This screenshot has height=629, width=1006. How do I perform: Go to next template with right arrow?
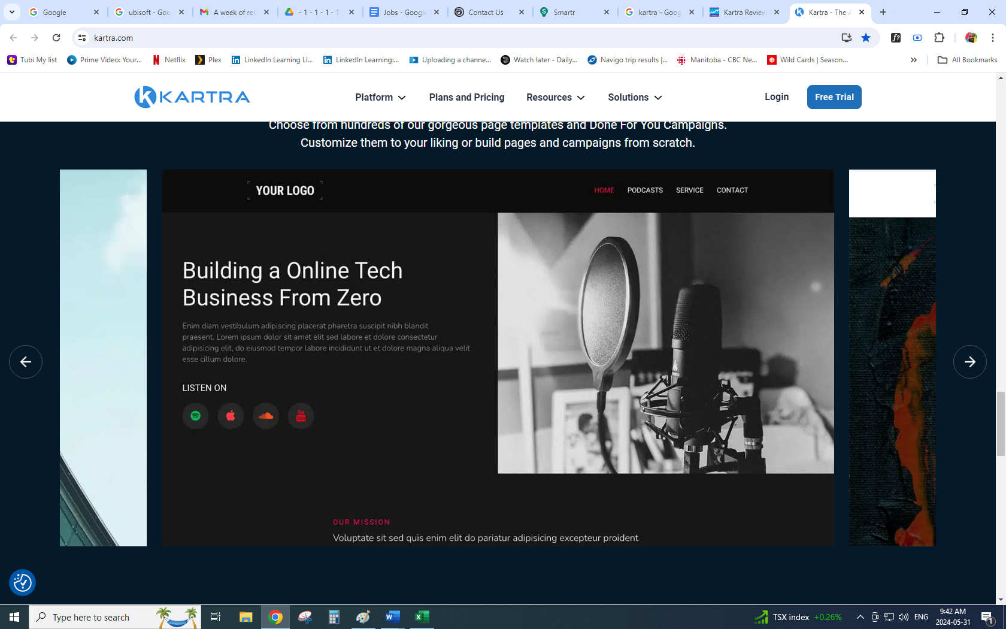point(969,362)
